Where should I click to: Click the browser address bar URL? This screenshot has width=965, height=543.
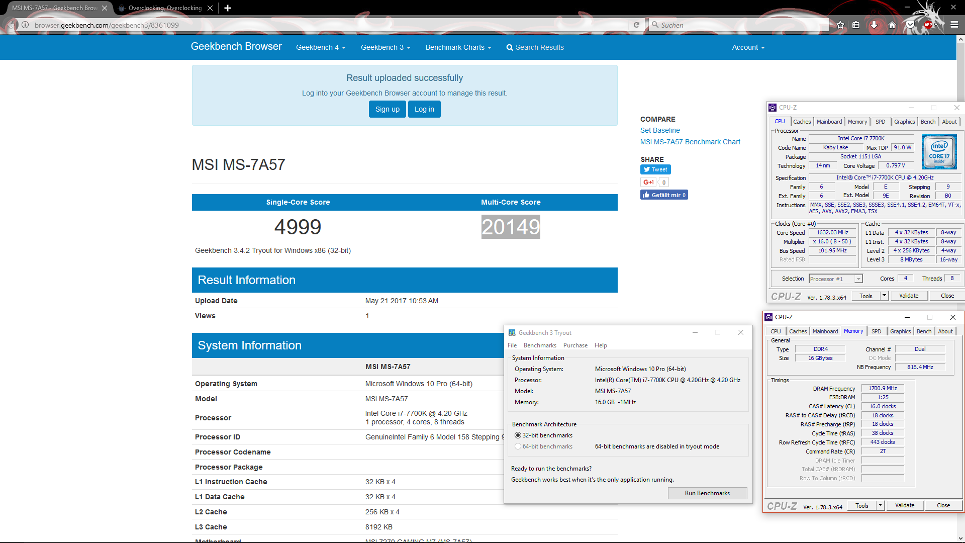107,25
